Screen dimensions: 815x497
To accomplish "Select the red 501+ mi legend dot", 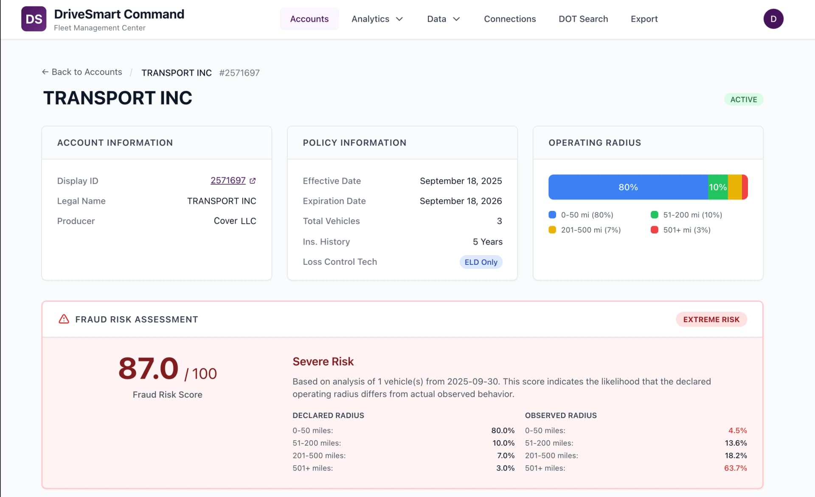I will [654, 230].
